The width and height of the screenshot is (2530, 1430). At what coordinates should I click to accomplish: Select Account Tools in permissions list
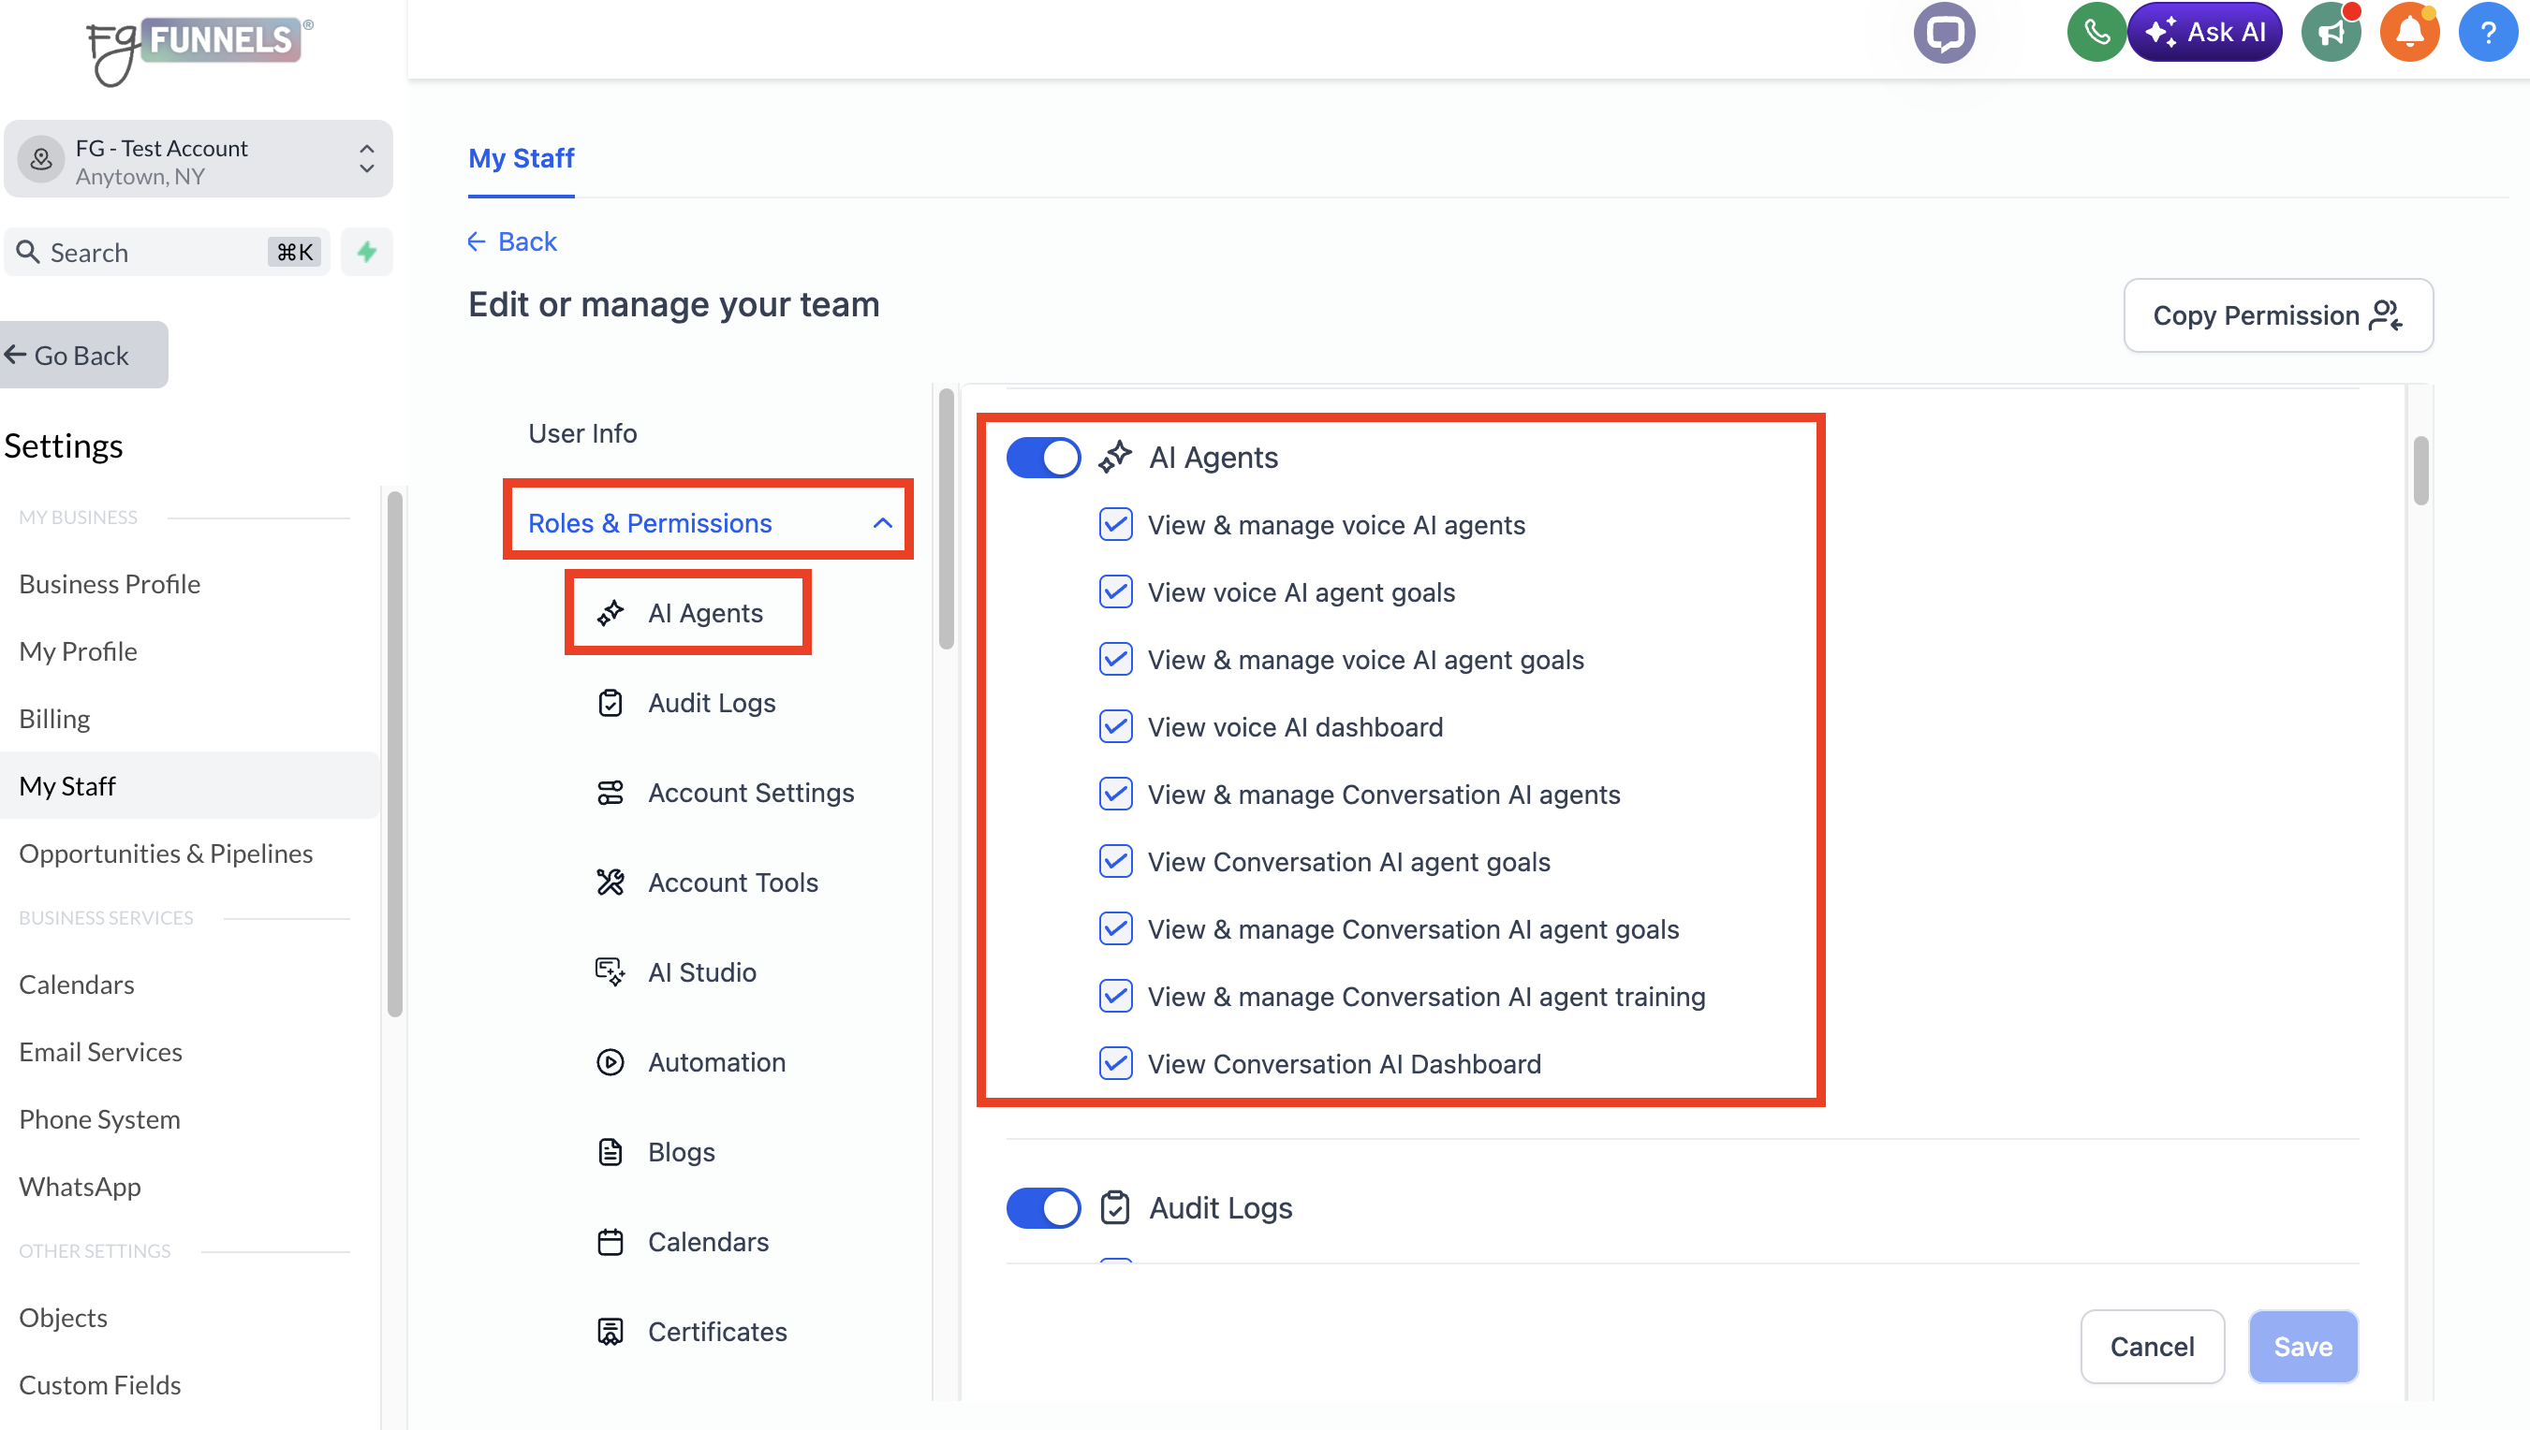tap(733, 883)
